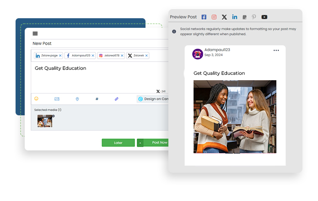Click the Selected media (1) label
Viewport: 318px width, 201px height.
[48, 110]
